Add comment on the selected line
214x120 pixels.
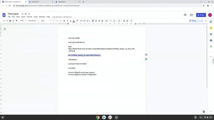point(146,55)
